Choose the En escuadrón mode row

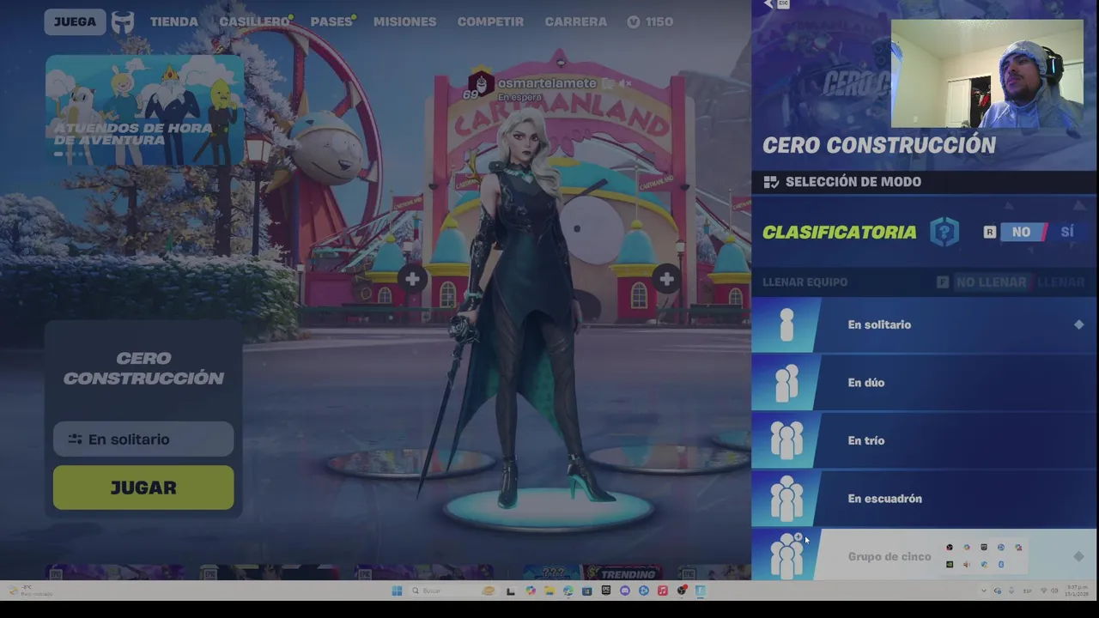tap(924, 499)
